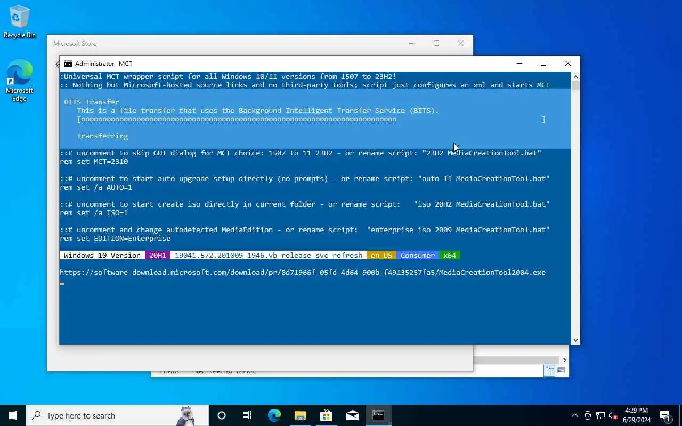
Task: Switch Explorer to large thumbnails view icon
Action: pyautogui.click(x=561, y=371)
